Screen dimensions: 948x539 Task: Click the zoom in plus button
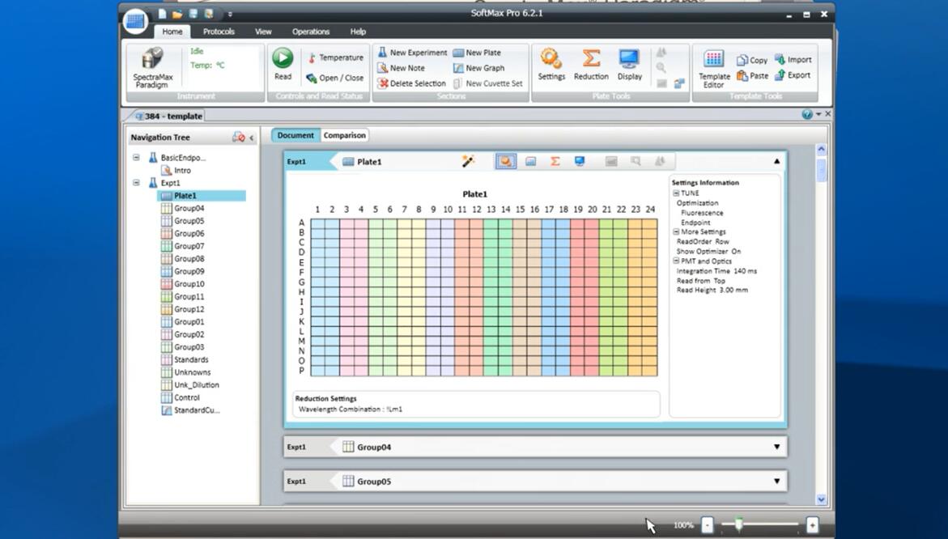[812, 525]
